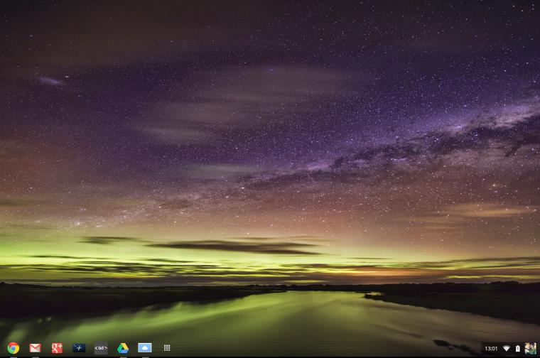Open the apps launcher grid
The image size is (540, 358).
click(167, 348)
